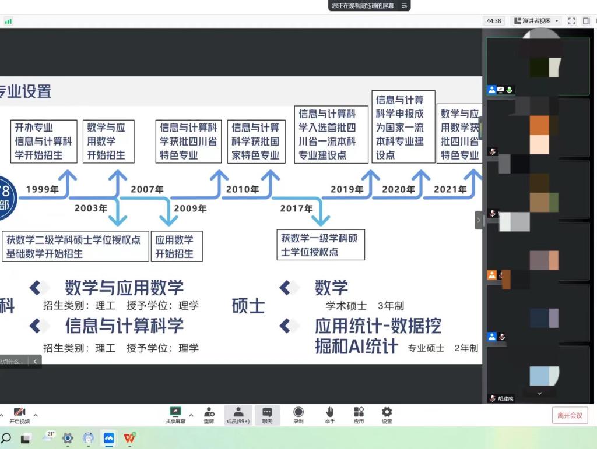Raise hand using the 举手 icon

pos(330,415)
